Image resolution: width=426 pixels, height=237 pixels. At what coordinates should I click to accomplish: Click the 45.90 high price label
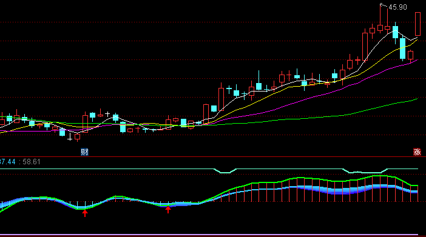click(397, 7)
